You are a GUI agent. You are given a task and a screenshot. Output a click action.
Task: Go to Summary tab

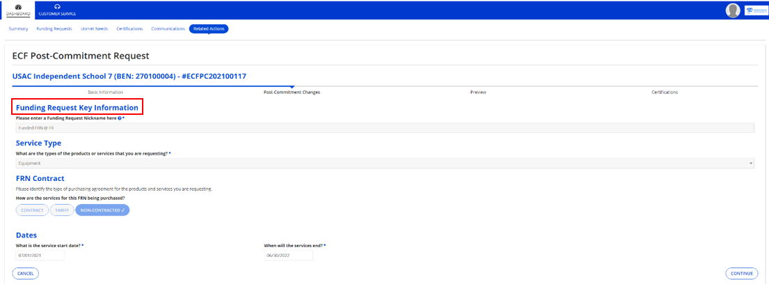pos(18,29)
